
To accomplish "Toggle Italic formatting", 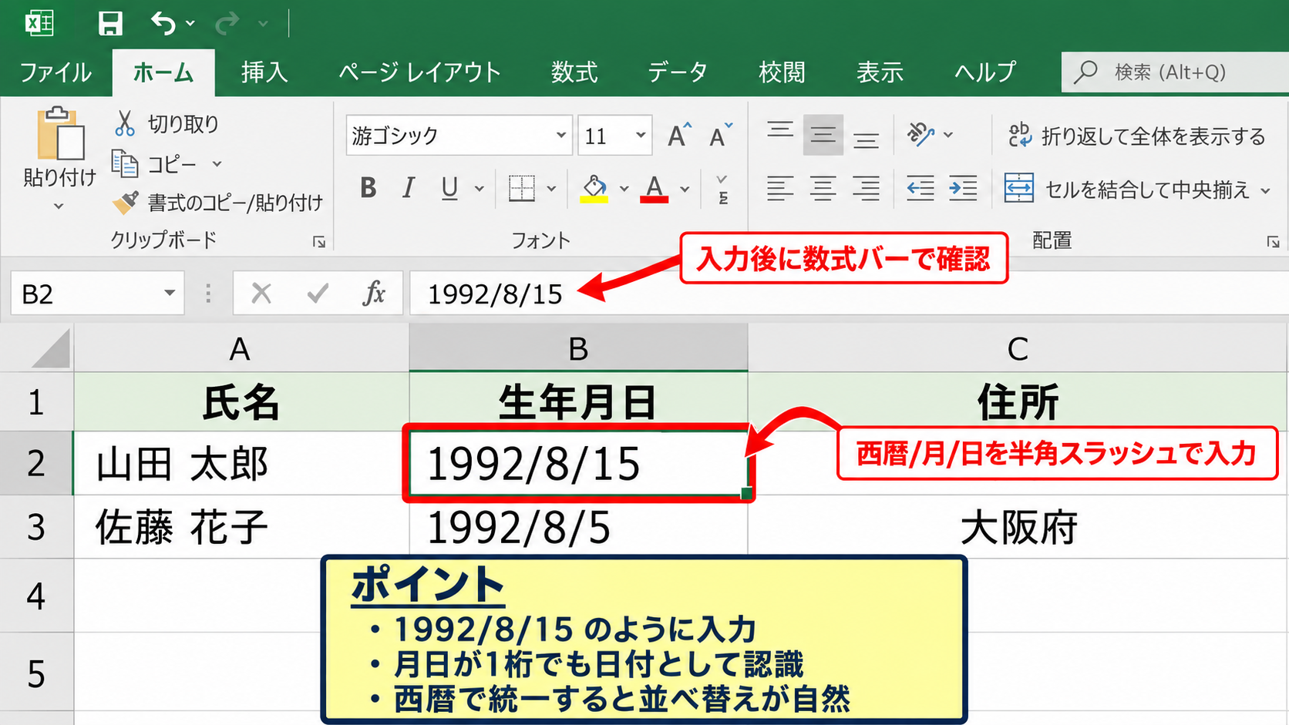I will point(409,187).
